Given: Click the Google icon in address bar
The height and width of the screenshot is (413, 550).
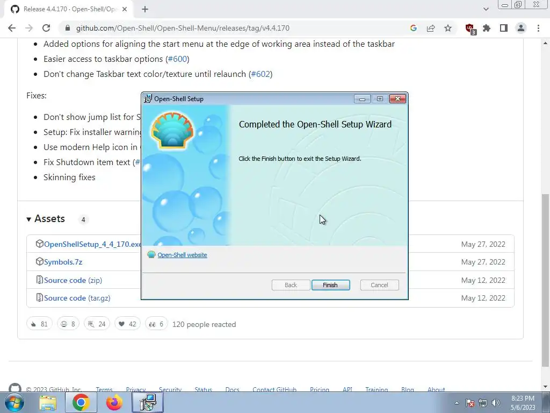Looking at the screenshot, I should pos(413,28).
